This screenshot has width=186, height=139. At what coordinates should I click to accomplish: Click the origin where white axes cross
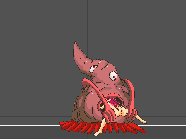tap(108, 125)
